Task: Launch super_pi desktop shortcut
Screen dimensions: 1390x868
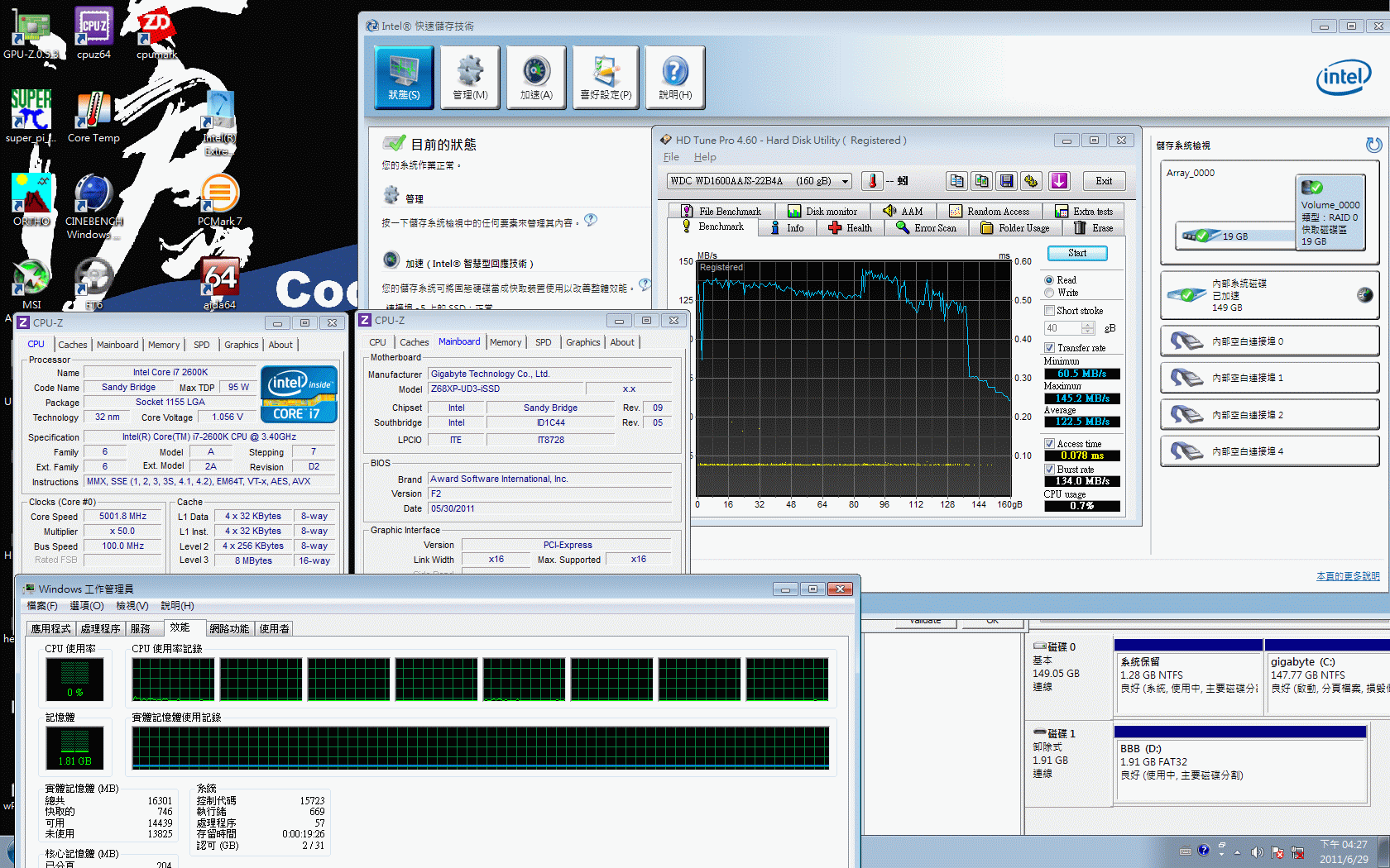Action: click(31, 116)
